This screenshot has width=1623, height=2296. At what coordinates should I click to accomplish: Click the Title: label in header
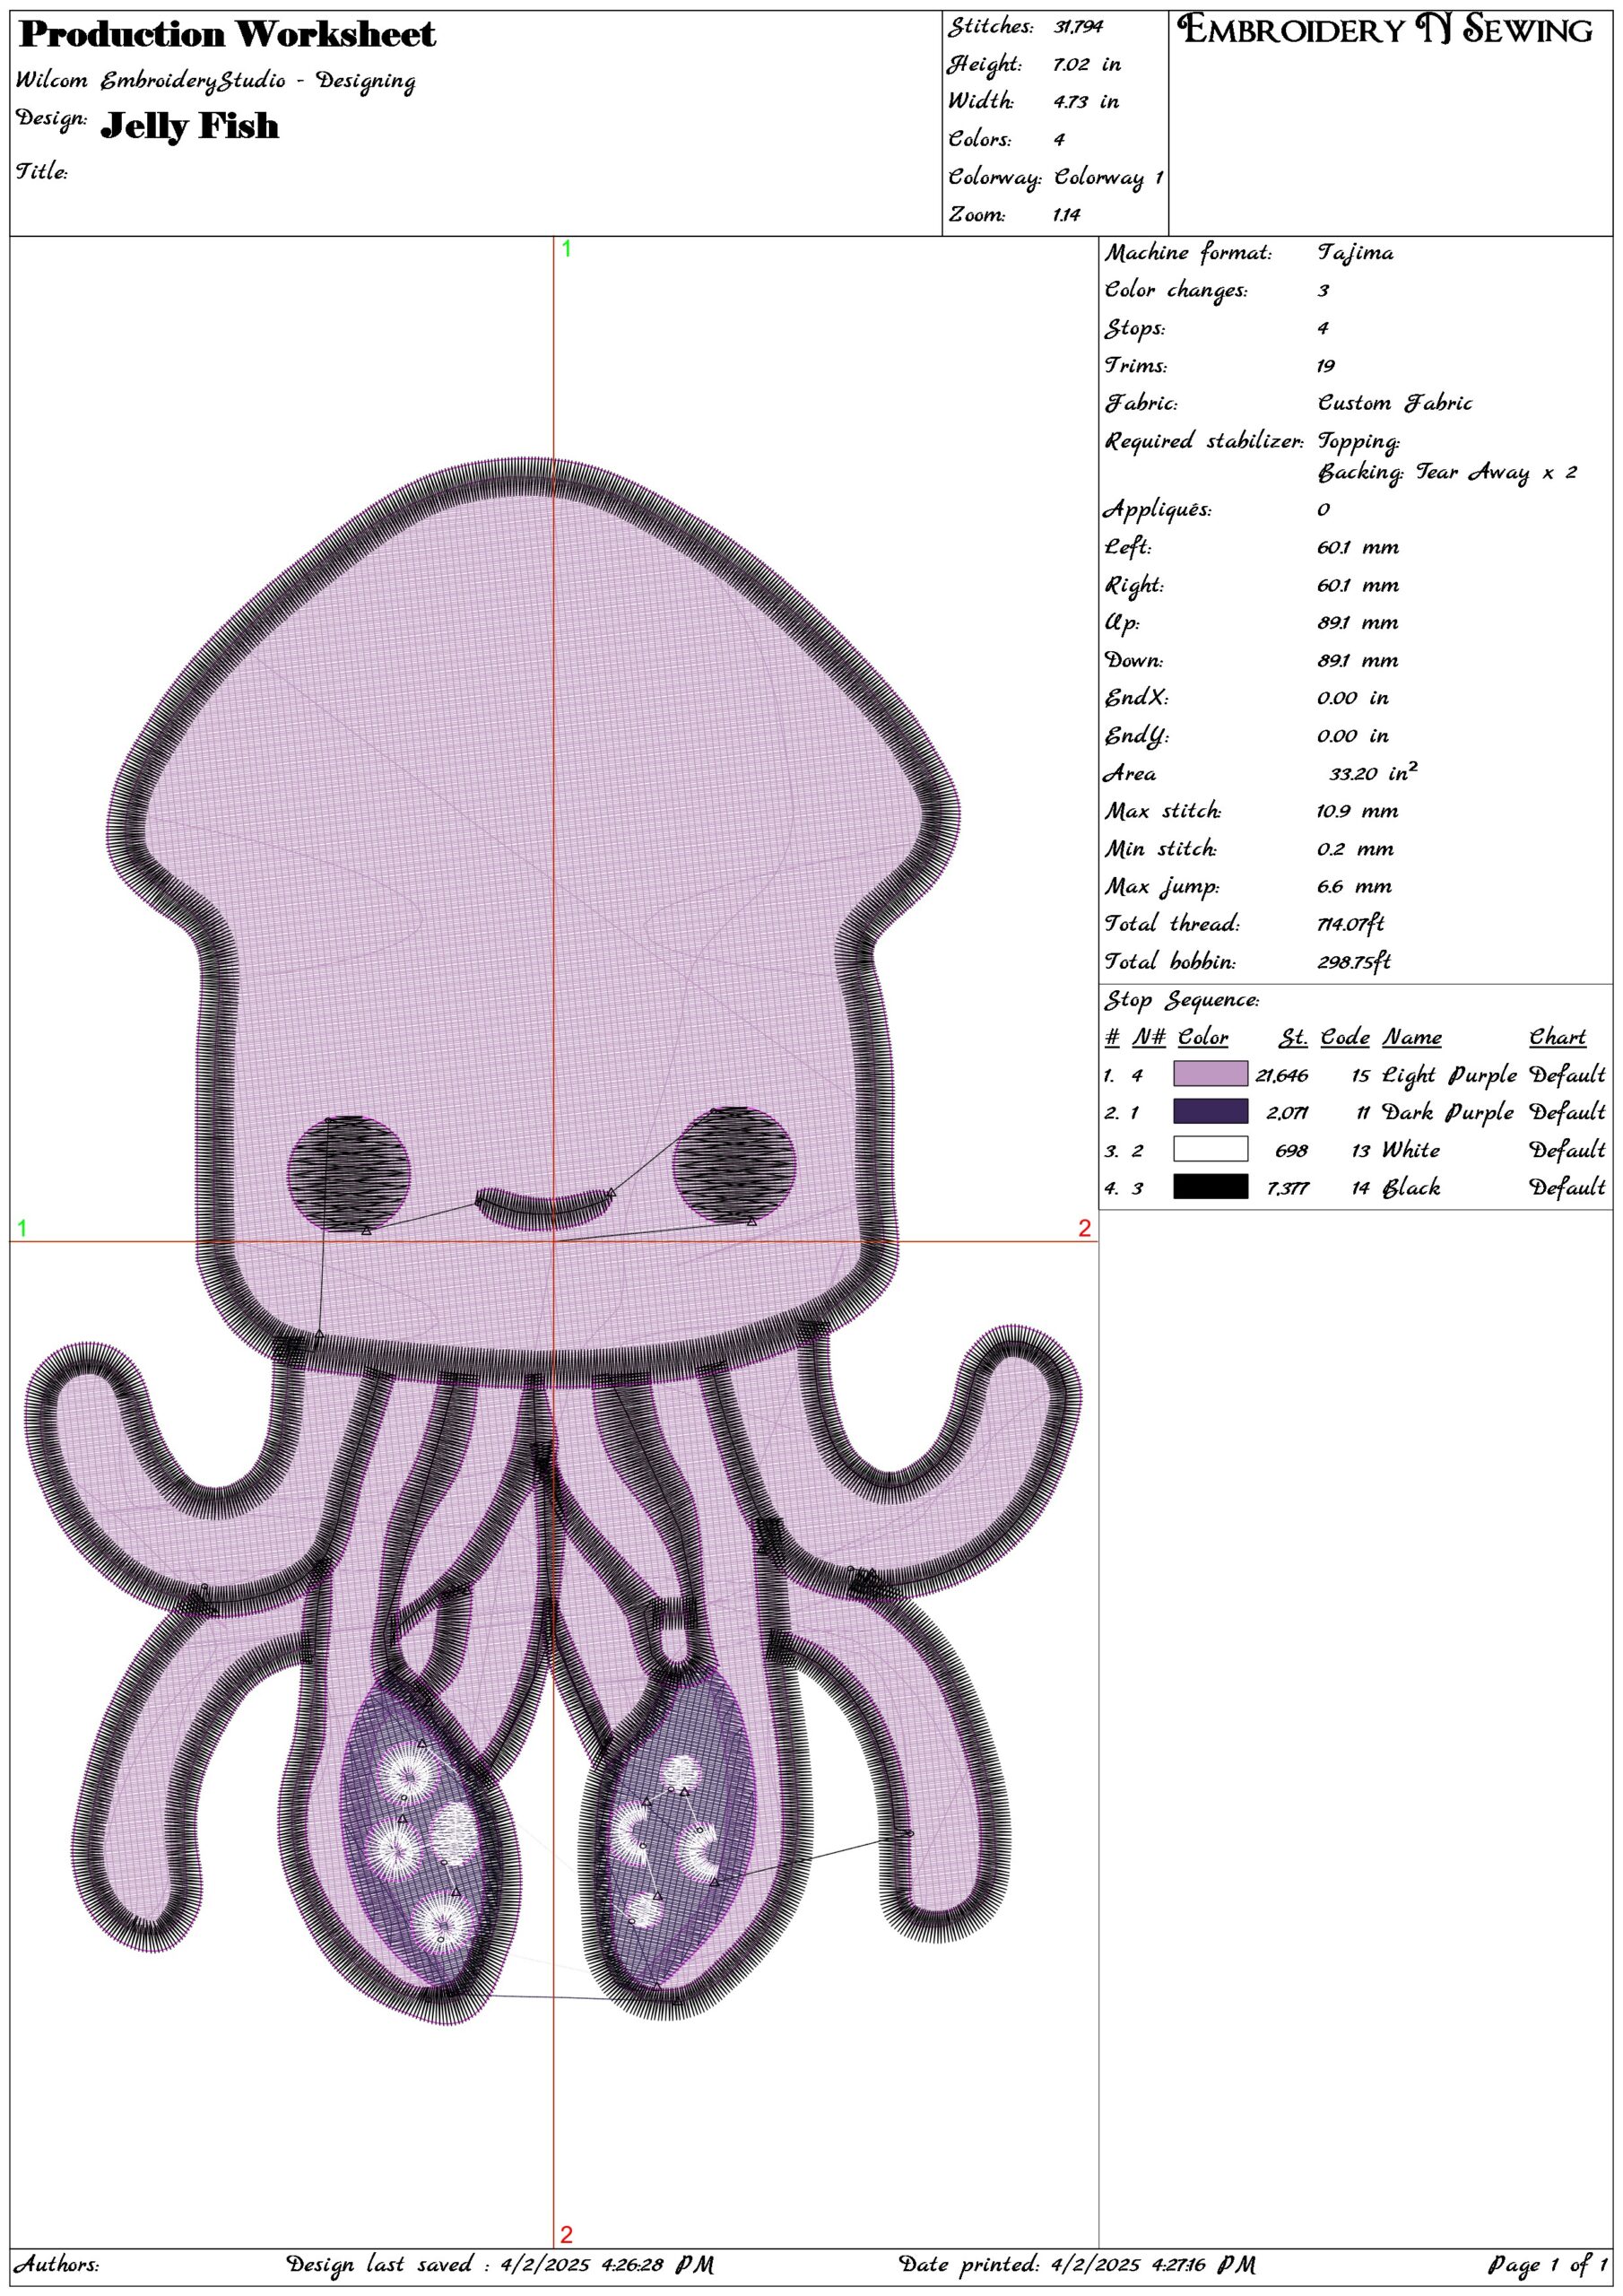click(x=42, y=171)
